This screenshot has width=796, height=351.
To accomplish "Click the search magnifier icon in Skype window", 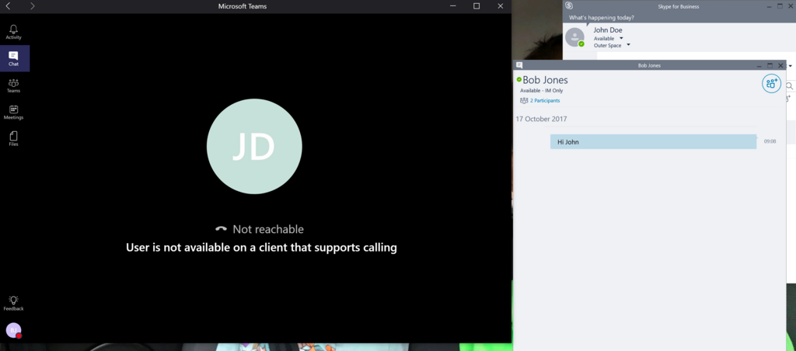I will (790, 86).
